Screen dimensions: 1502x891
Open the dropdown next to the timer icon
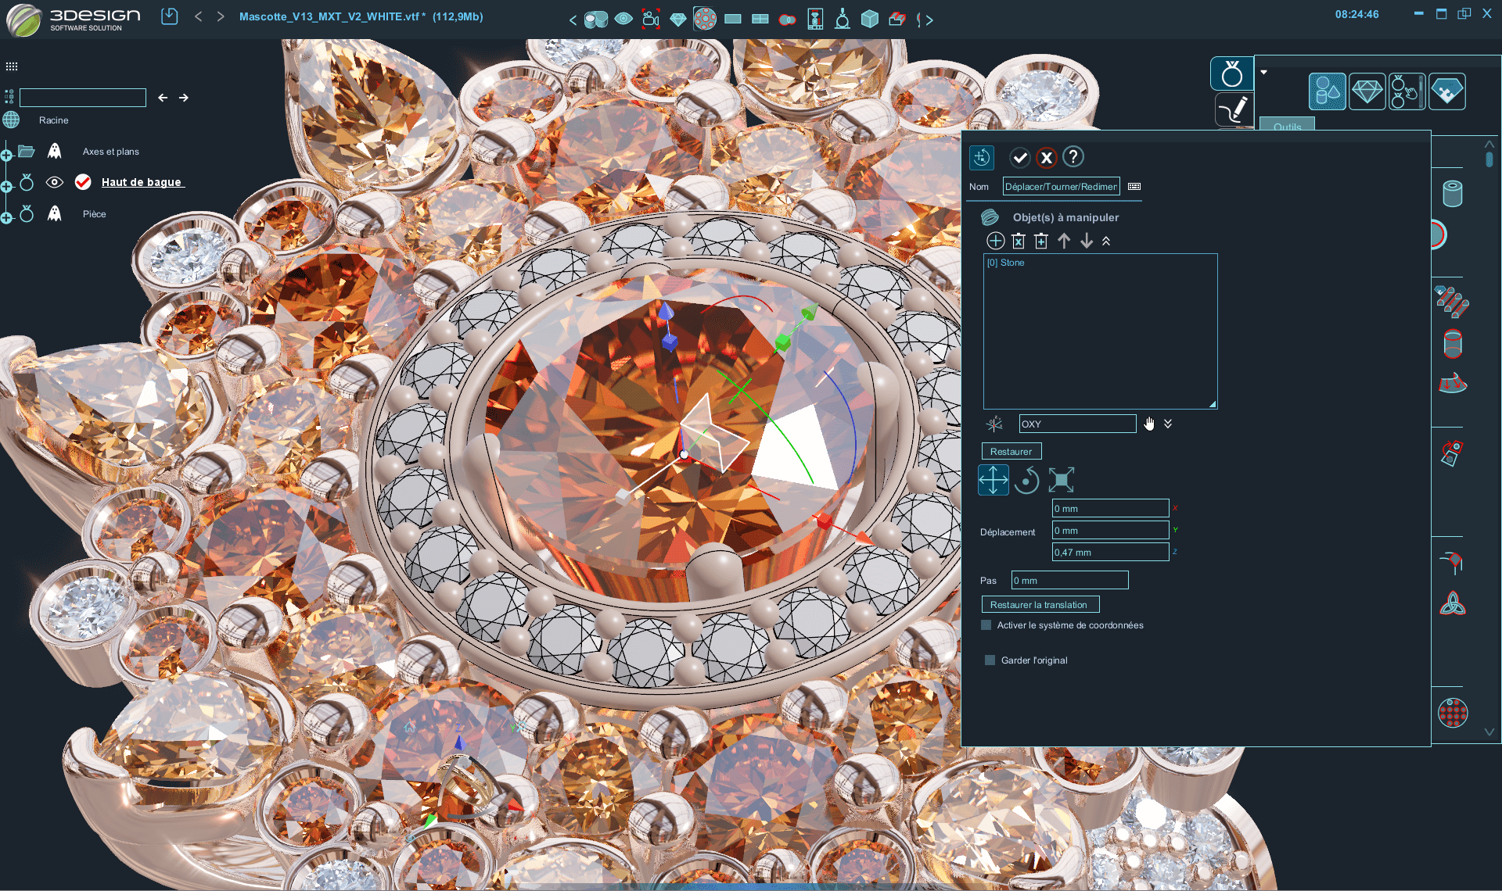(1263, 72)
